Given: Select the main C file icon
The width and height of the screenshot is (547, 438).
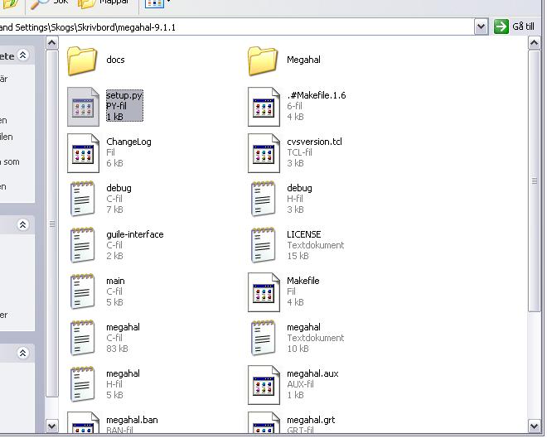Looking at the screenshot, I should point(83,291).
